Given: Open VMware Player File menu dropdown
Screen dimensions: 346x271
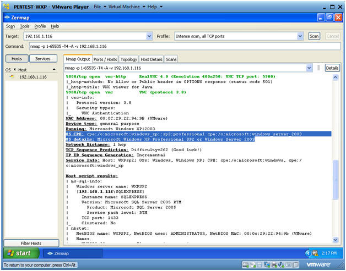Looking at the screenshot, I should click(x=100, y=7).
